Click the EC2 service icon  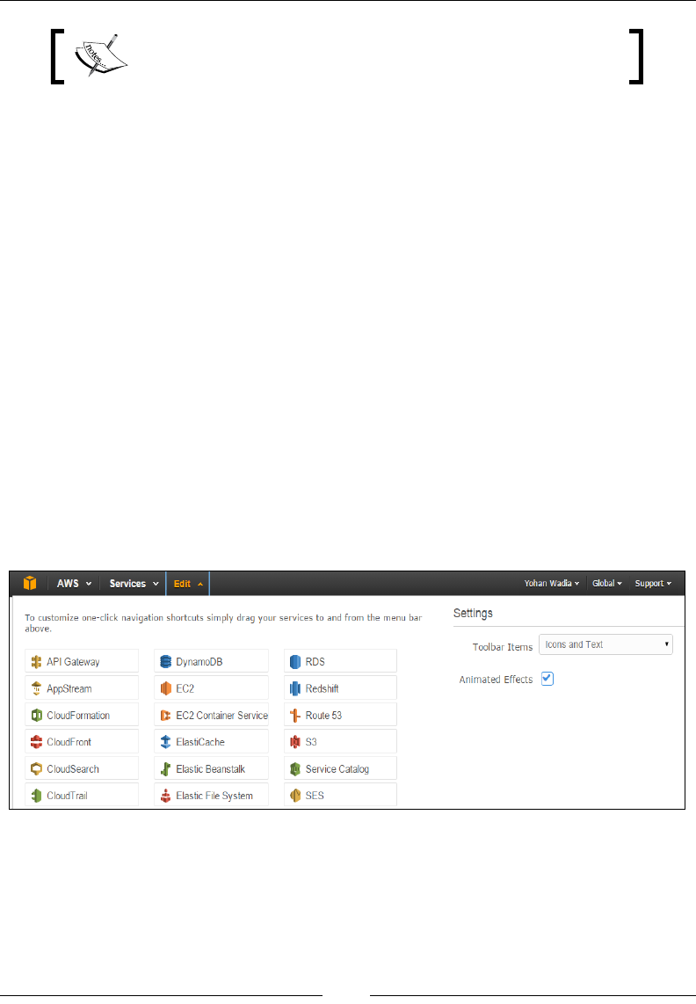[x=166, y=688]
